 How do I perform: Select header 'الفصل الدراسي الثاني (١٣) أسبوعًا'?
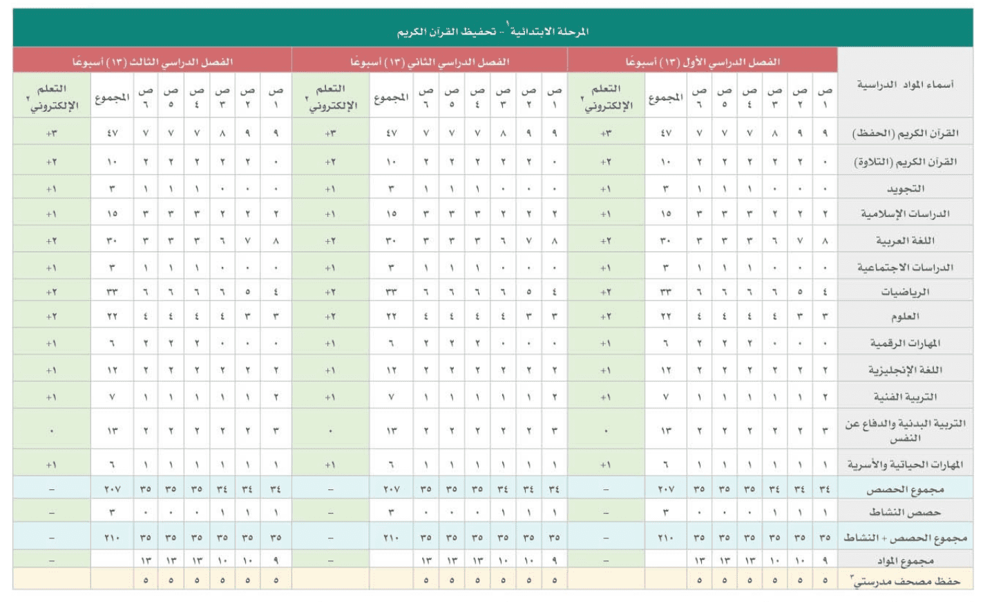(430, 62)
